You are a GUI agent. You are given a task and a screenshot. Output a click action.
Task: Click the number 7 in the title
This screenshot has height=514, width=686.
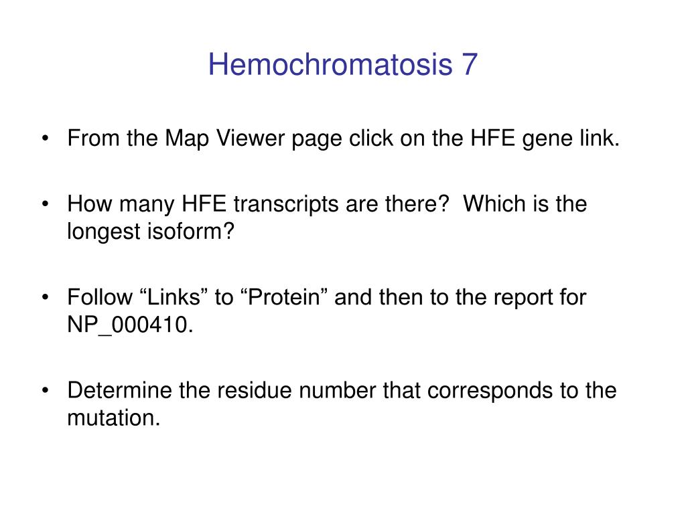click(468, 64)
